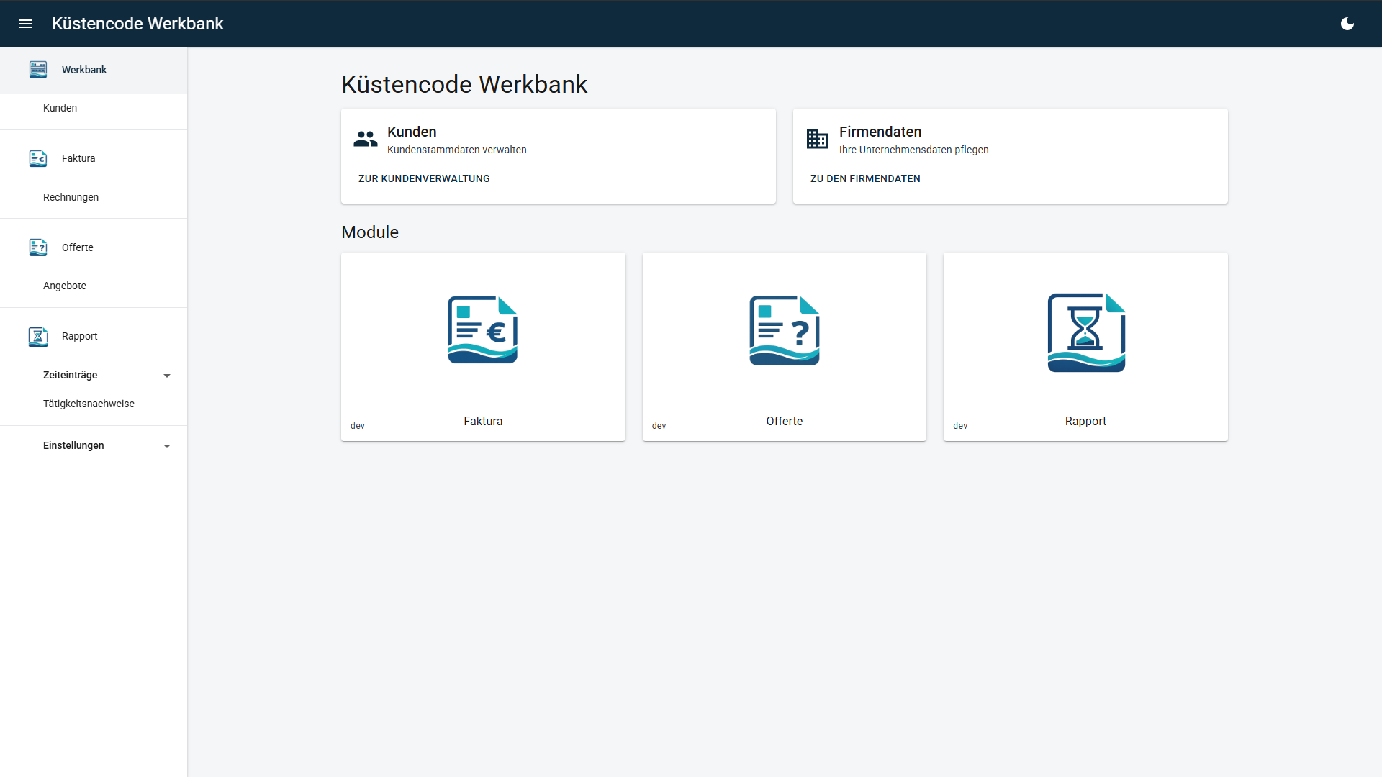Collapse the Rapport navigation group
1382x777 pixels.
coord(78,336)
